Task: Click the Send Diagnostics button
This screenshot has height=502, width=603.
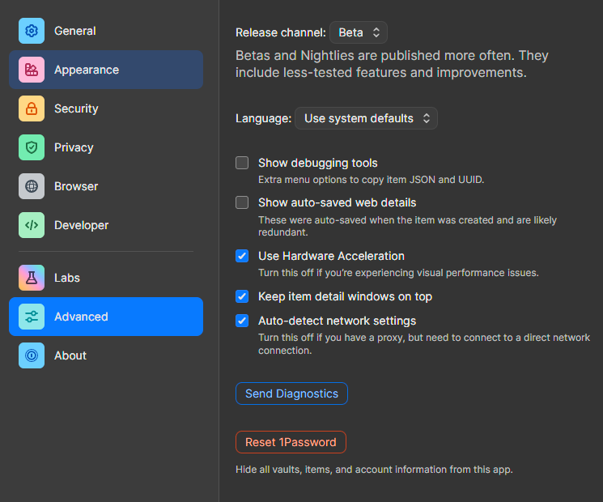Action: [x=291, y=394]
